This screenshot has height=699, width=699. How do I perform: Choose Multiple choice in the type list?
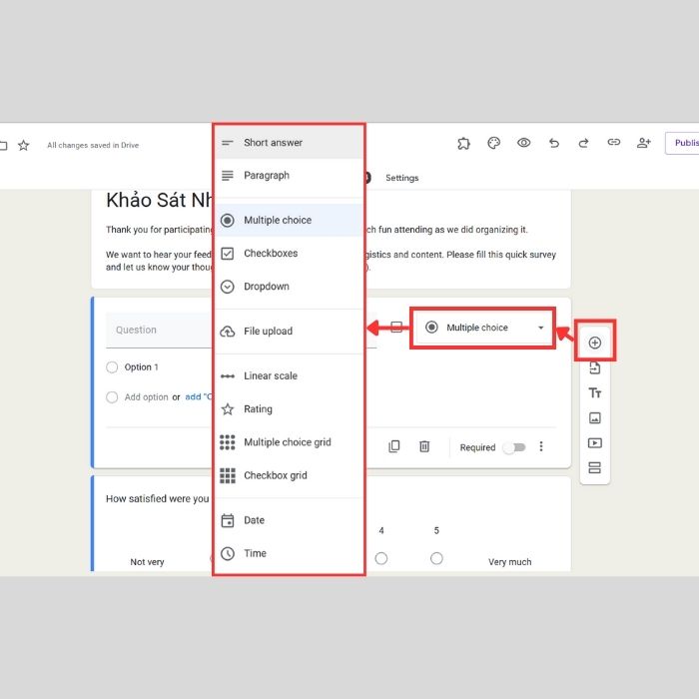coord(289,221)
